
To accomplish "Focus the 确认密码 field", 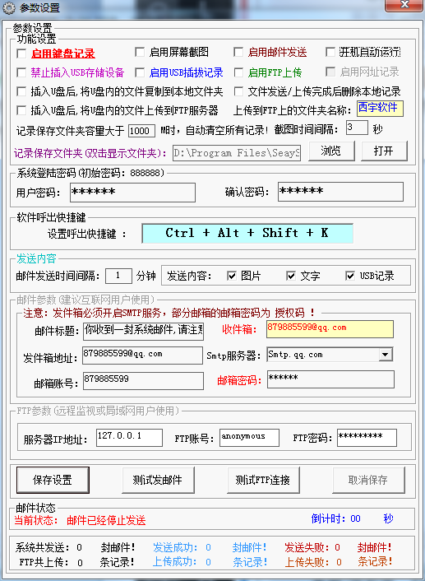I will tap(340, 192).
